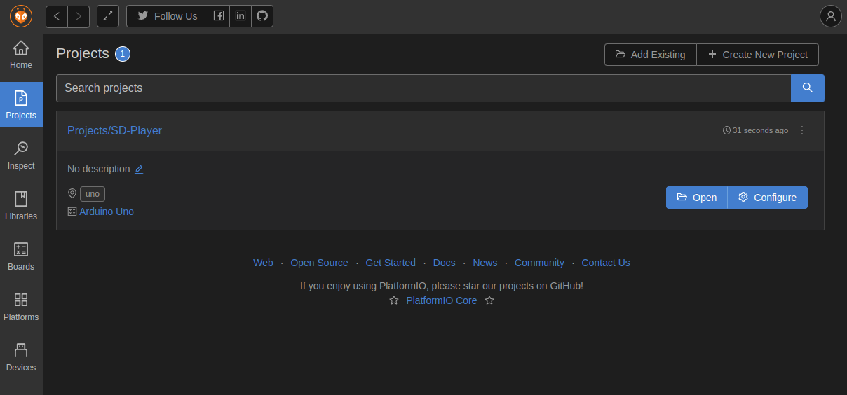
Task: Open the Facebook page icon
Action: point(219,16)
